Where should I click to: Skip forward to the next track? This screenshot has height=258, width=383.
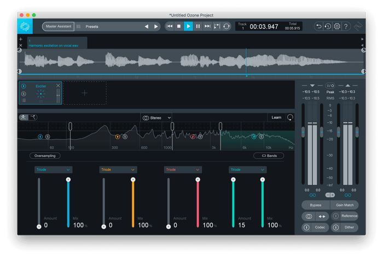point(207,26)
